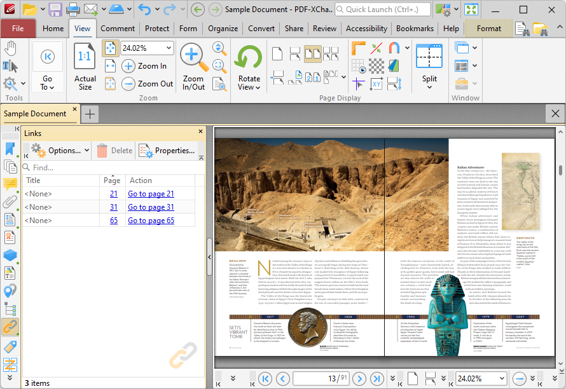Click the Go to page 65 link

tap(151, 221)
